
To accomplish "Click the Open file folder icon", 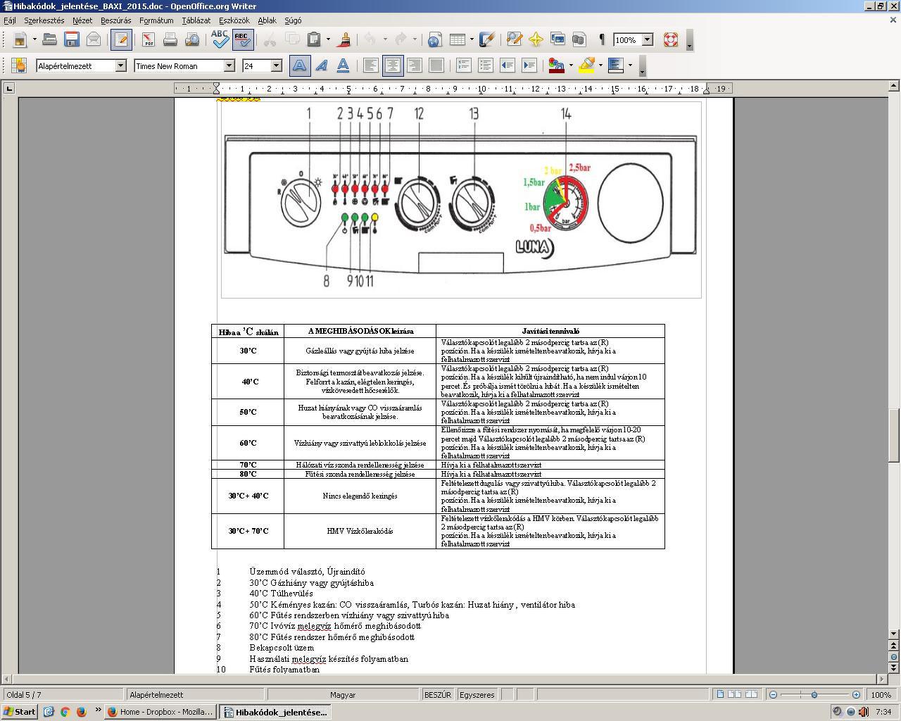I will [49, 39].
